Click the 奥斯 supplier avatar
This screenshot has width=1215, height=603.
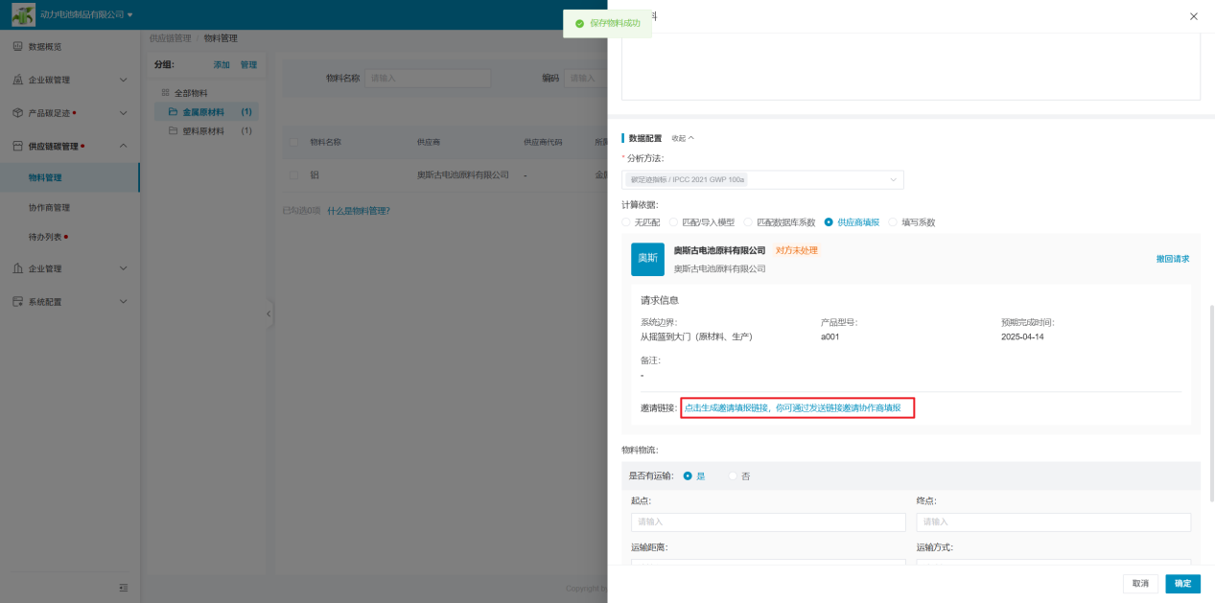click(x=647, y=259)
